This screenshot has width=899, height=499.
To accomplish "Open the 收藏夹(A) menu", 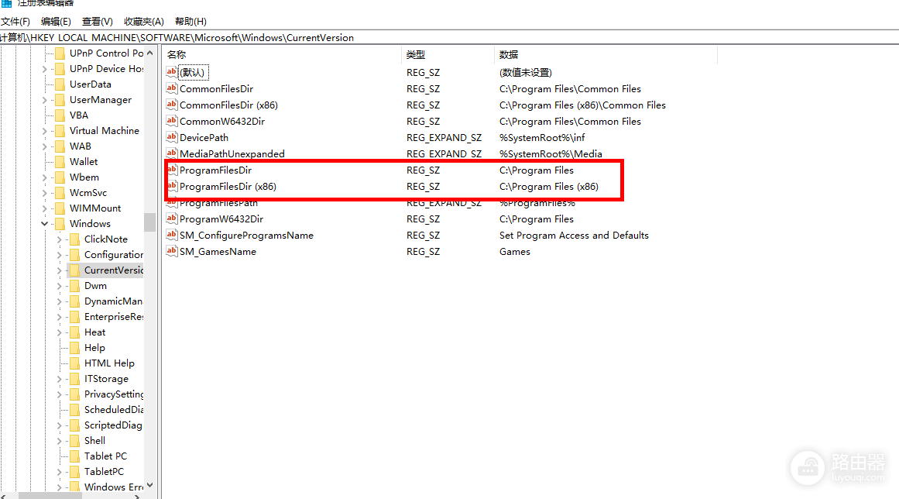I will tap(144, 21).
